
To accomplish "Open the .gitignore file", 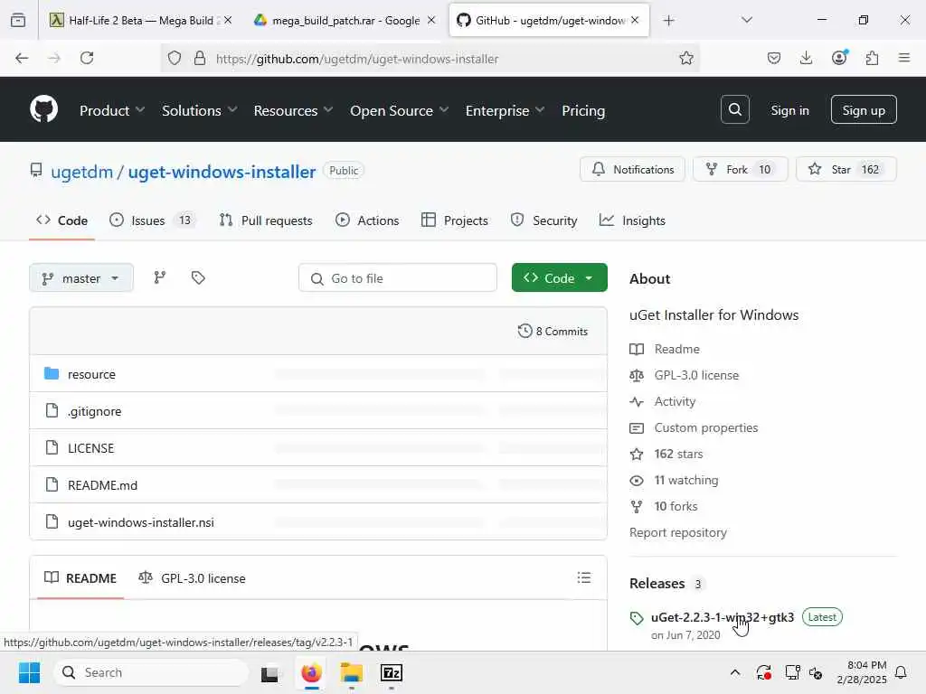I will click(94, 411).
